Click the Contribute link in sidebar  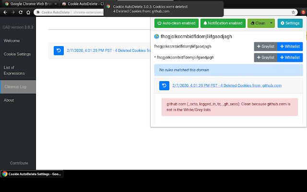[19, 163]
